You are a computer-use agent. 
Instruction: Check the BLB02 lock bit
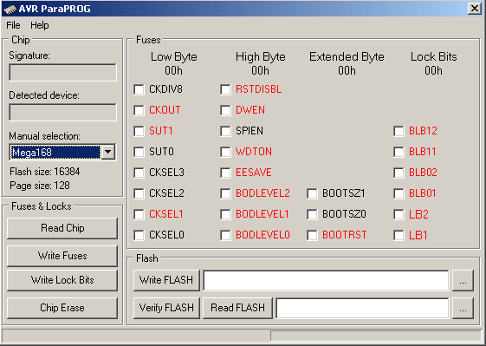click(x=399, y=173)
